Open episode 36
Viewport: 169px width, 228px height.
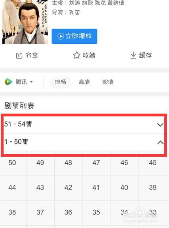pyautogui.click(x=68, y=212)
